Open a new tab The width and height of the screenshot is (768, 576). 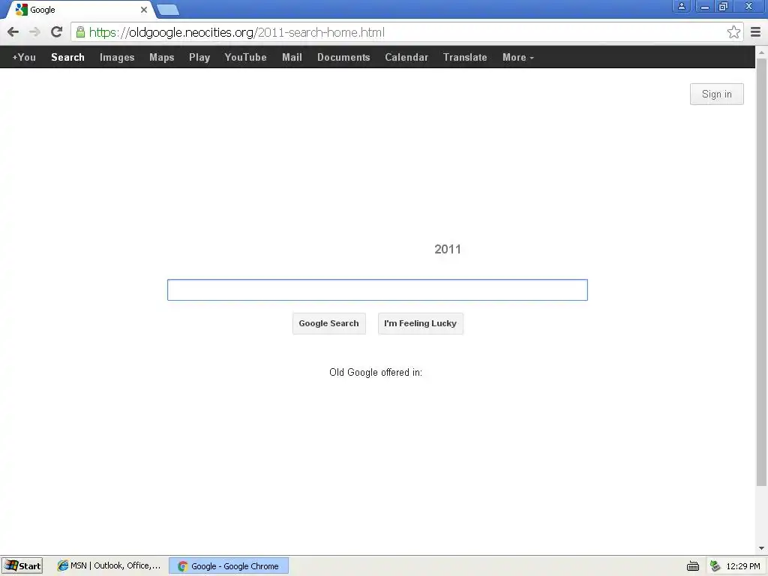[x=168, y=9]
